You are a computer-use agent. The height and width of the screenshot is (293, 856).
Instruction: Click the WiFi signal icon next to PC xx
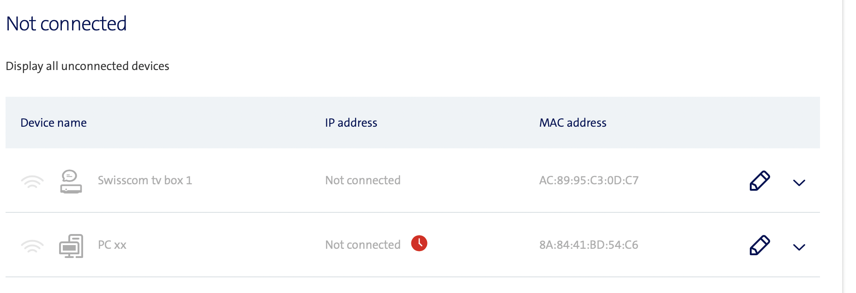tap(32, 246)
